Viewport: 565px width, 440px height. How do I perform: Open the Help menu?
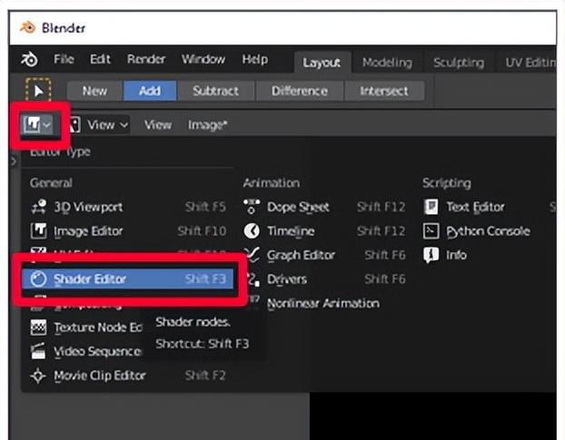click(254, 59)
